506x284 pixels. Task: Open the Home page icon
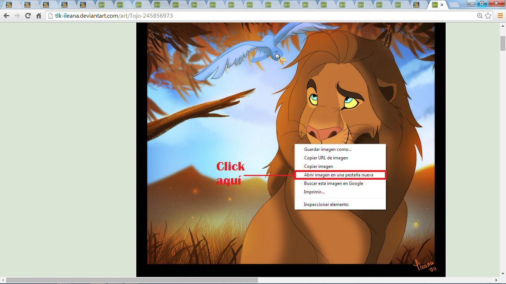[x=39, y=16]
